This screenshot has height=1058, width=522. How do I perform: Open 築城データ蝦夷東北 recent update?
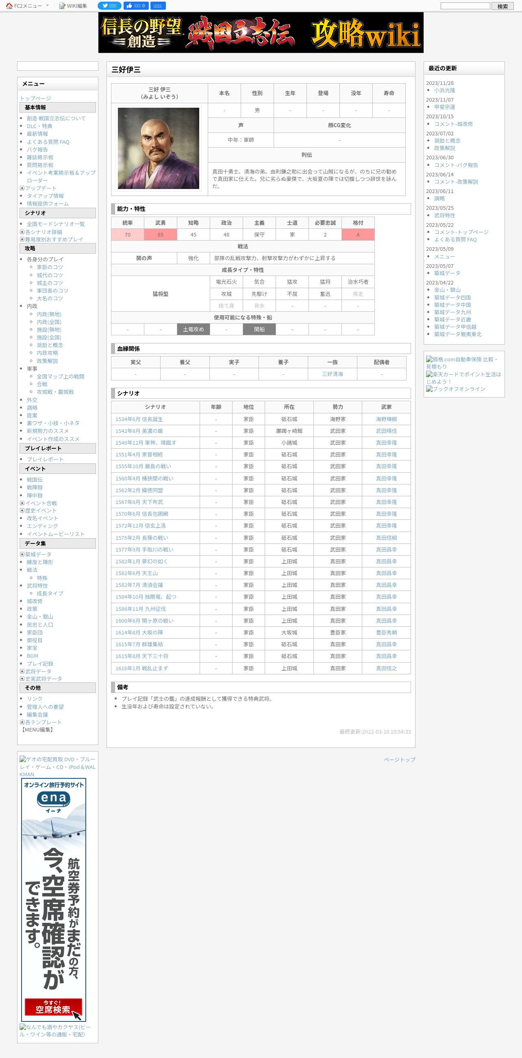[458, 334]
